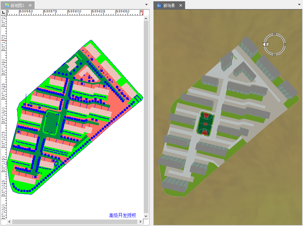Click the basketball court in the 3D scene
303x226 pixels.
pos(205,124)
